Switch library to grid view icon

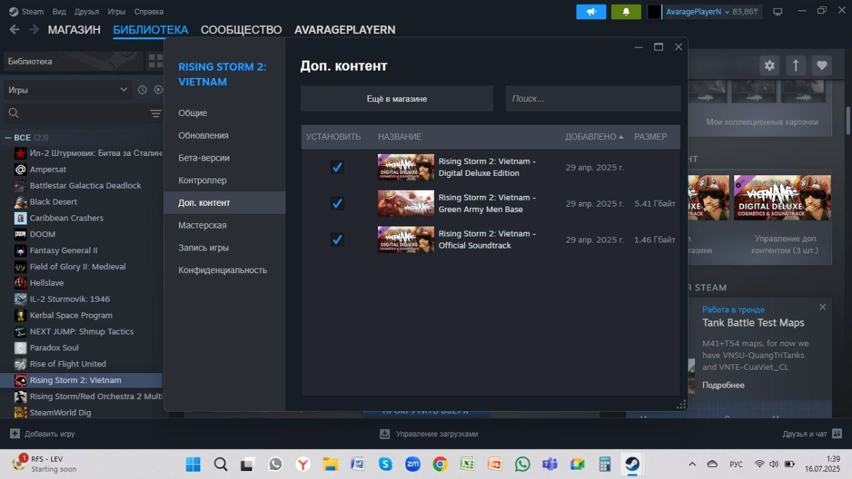(x=155, y=61)
